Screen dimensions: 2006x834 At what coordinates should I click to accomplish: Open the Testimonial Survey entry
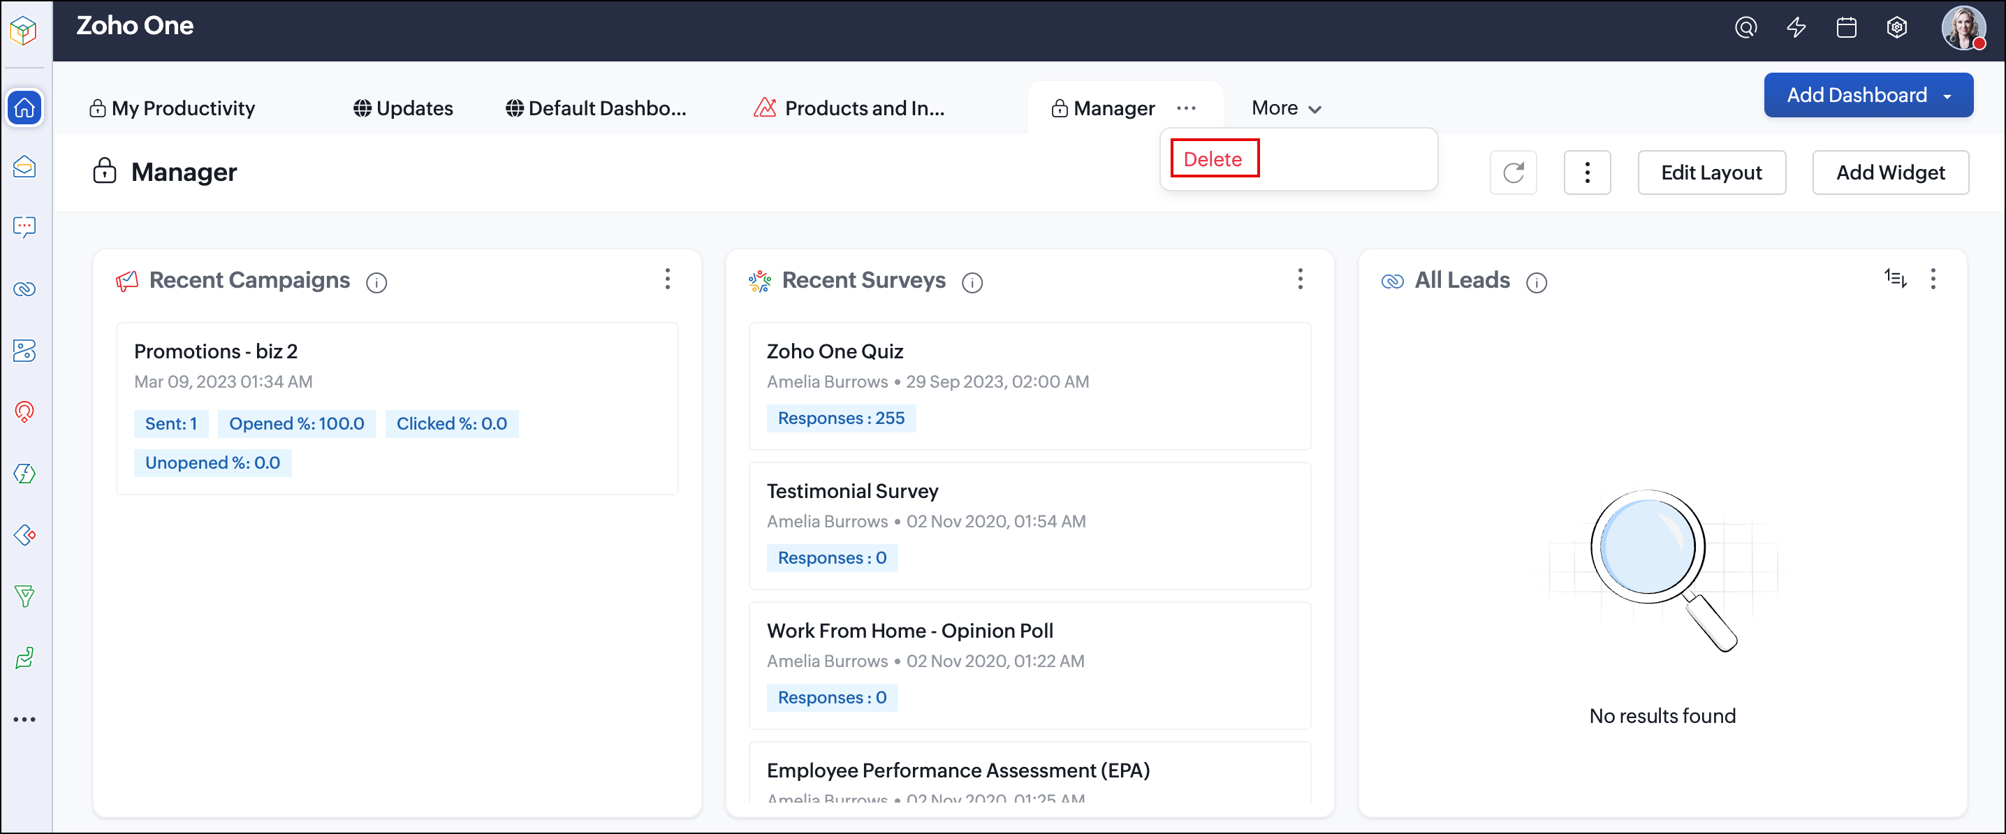tap(853, 491)
